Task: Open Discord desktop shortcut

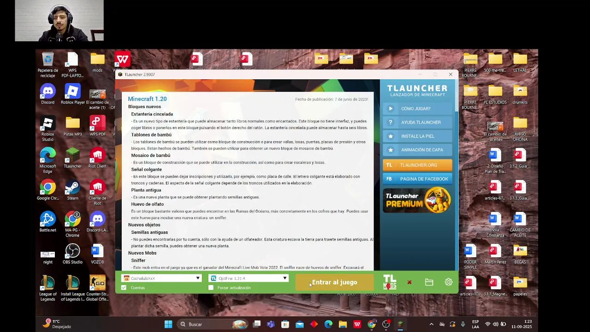Action: [47, 95]
